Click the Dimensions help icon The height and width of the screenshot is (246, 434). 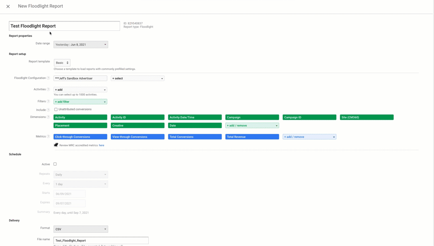tap(48, 117)
